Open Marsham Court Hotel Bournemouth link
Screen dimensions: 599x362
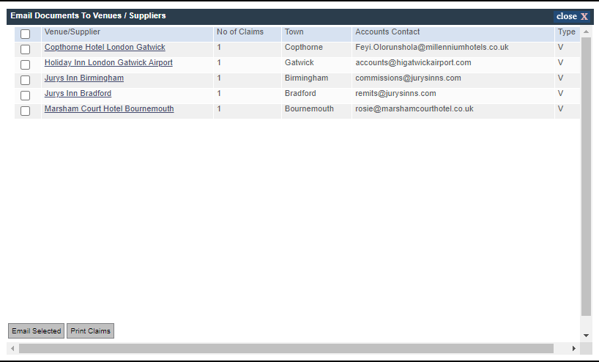click(109, 108)
